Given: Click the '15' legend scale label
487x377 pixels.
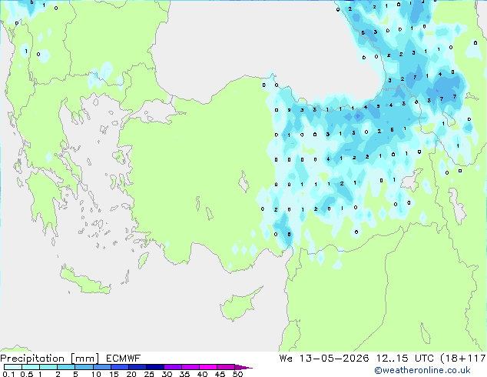Looking at the screenshot, I should pos(114,374).
